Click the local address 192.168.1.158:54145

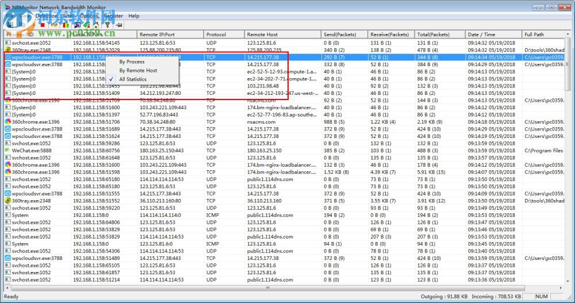[x=96, y=43]
